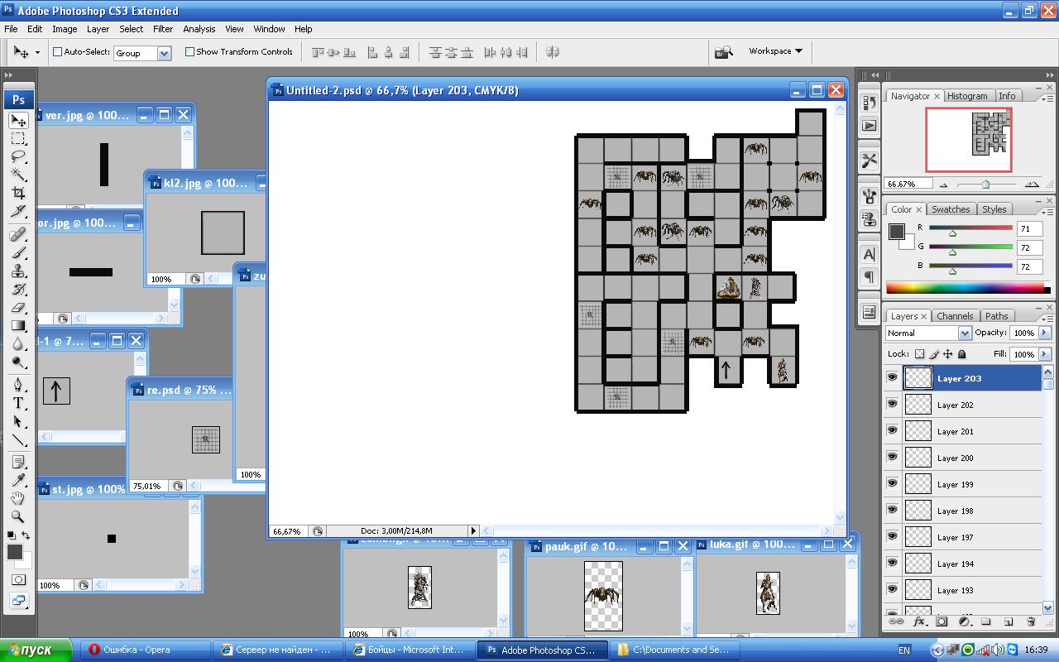Screen dimensions: 1059x662
Task: Open the Paragraph panel dock icon
Action: tap(869, 276)
